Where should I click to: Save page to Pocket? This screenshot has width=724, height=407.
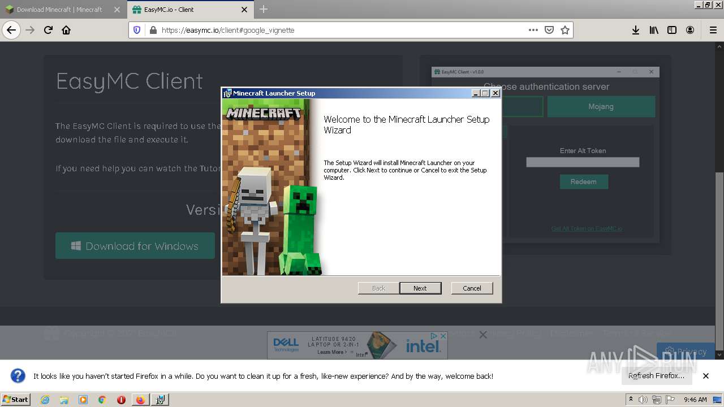[549, 30]
